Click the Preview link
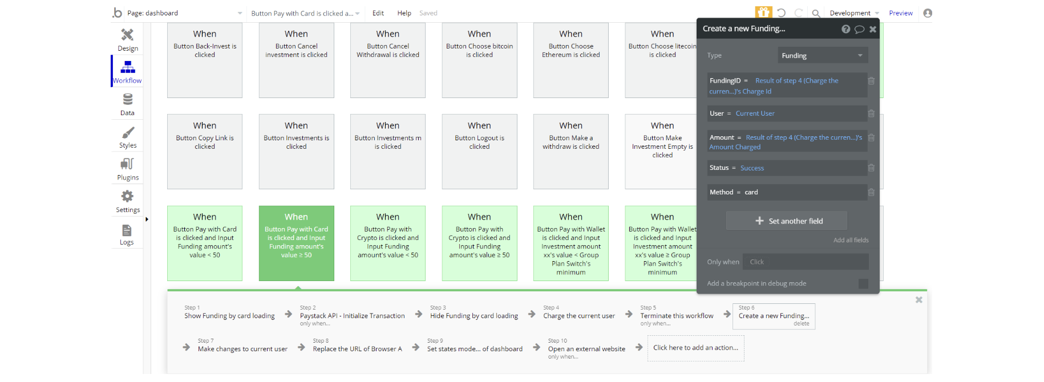The height and width of the screenshot is (382, 1044). pyautogui.click(x=900, y=13)
